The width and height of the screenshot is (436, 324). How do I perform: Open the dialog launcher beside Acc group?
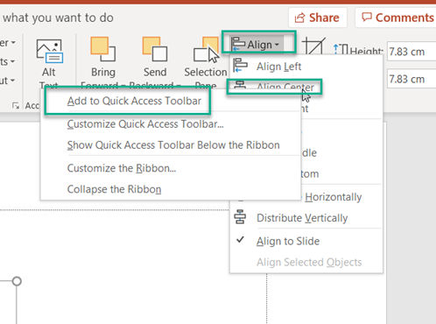(x=16, y=106)
